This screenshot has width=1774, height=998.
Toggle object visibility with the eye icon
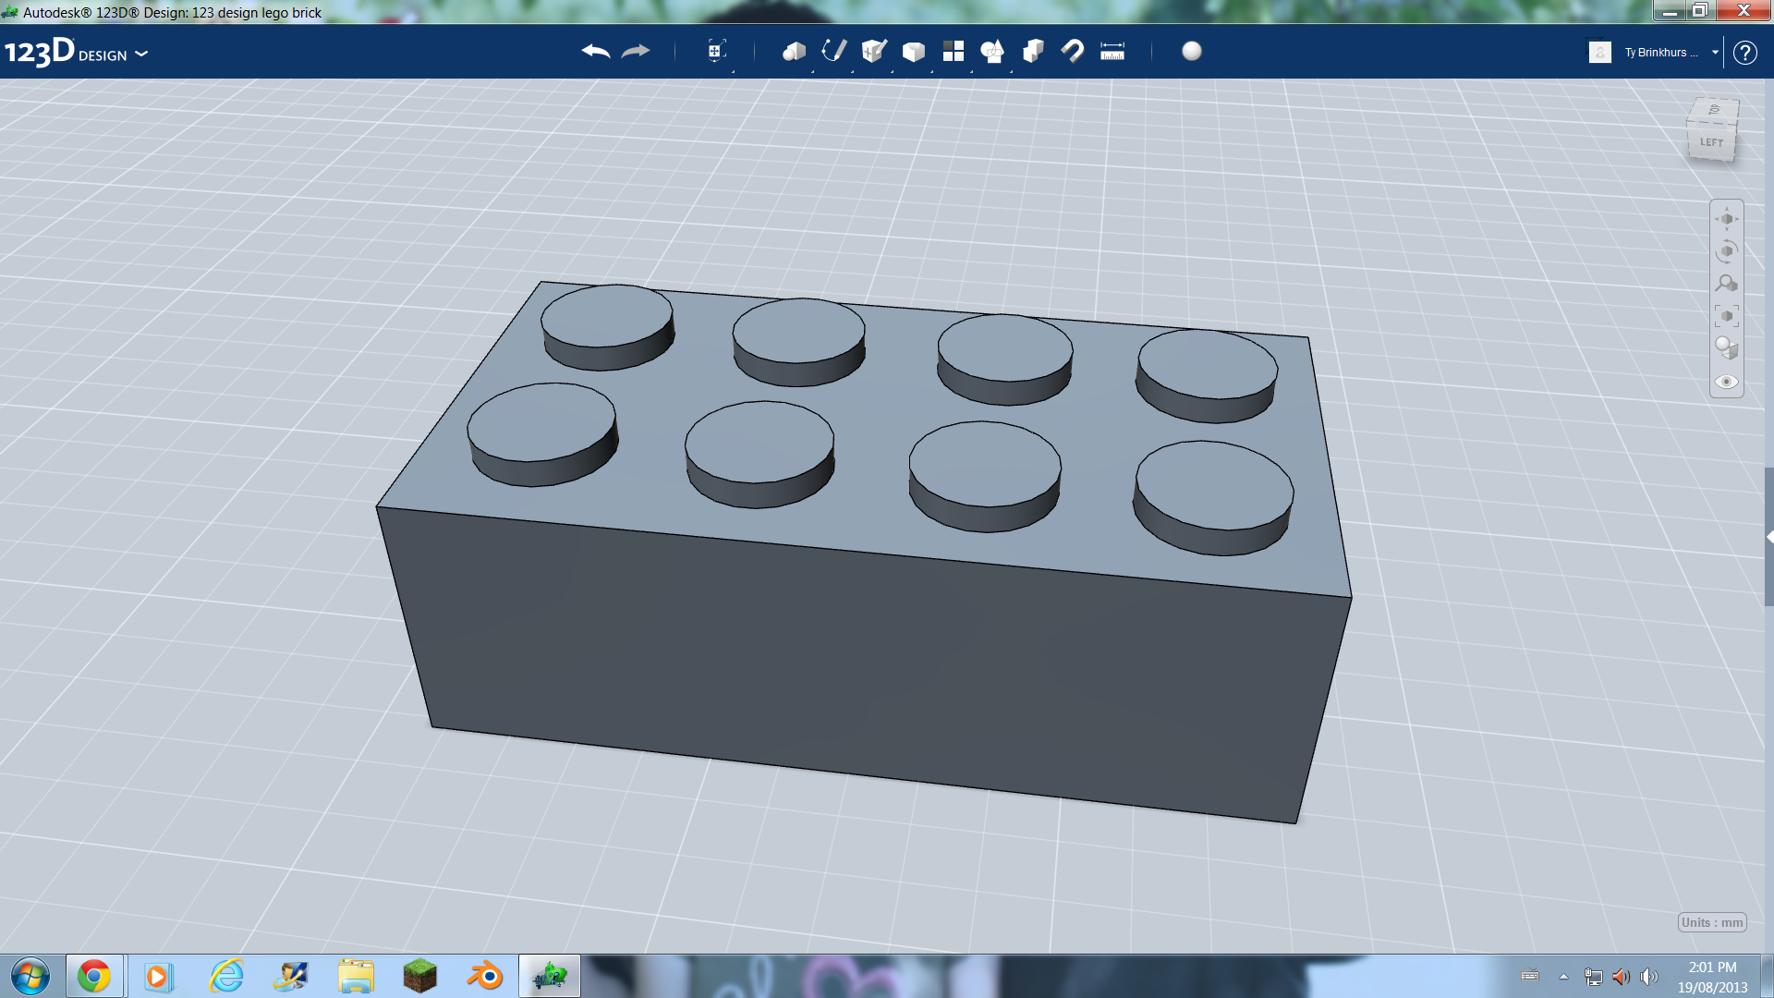pyautogui.click(x=1726, y=382)
